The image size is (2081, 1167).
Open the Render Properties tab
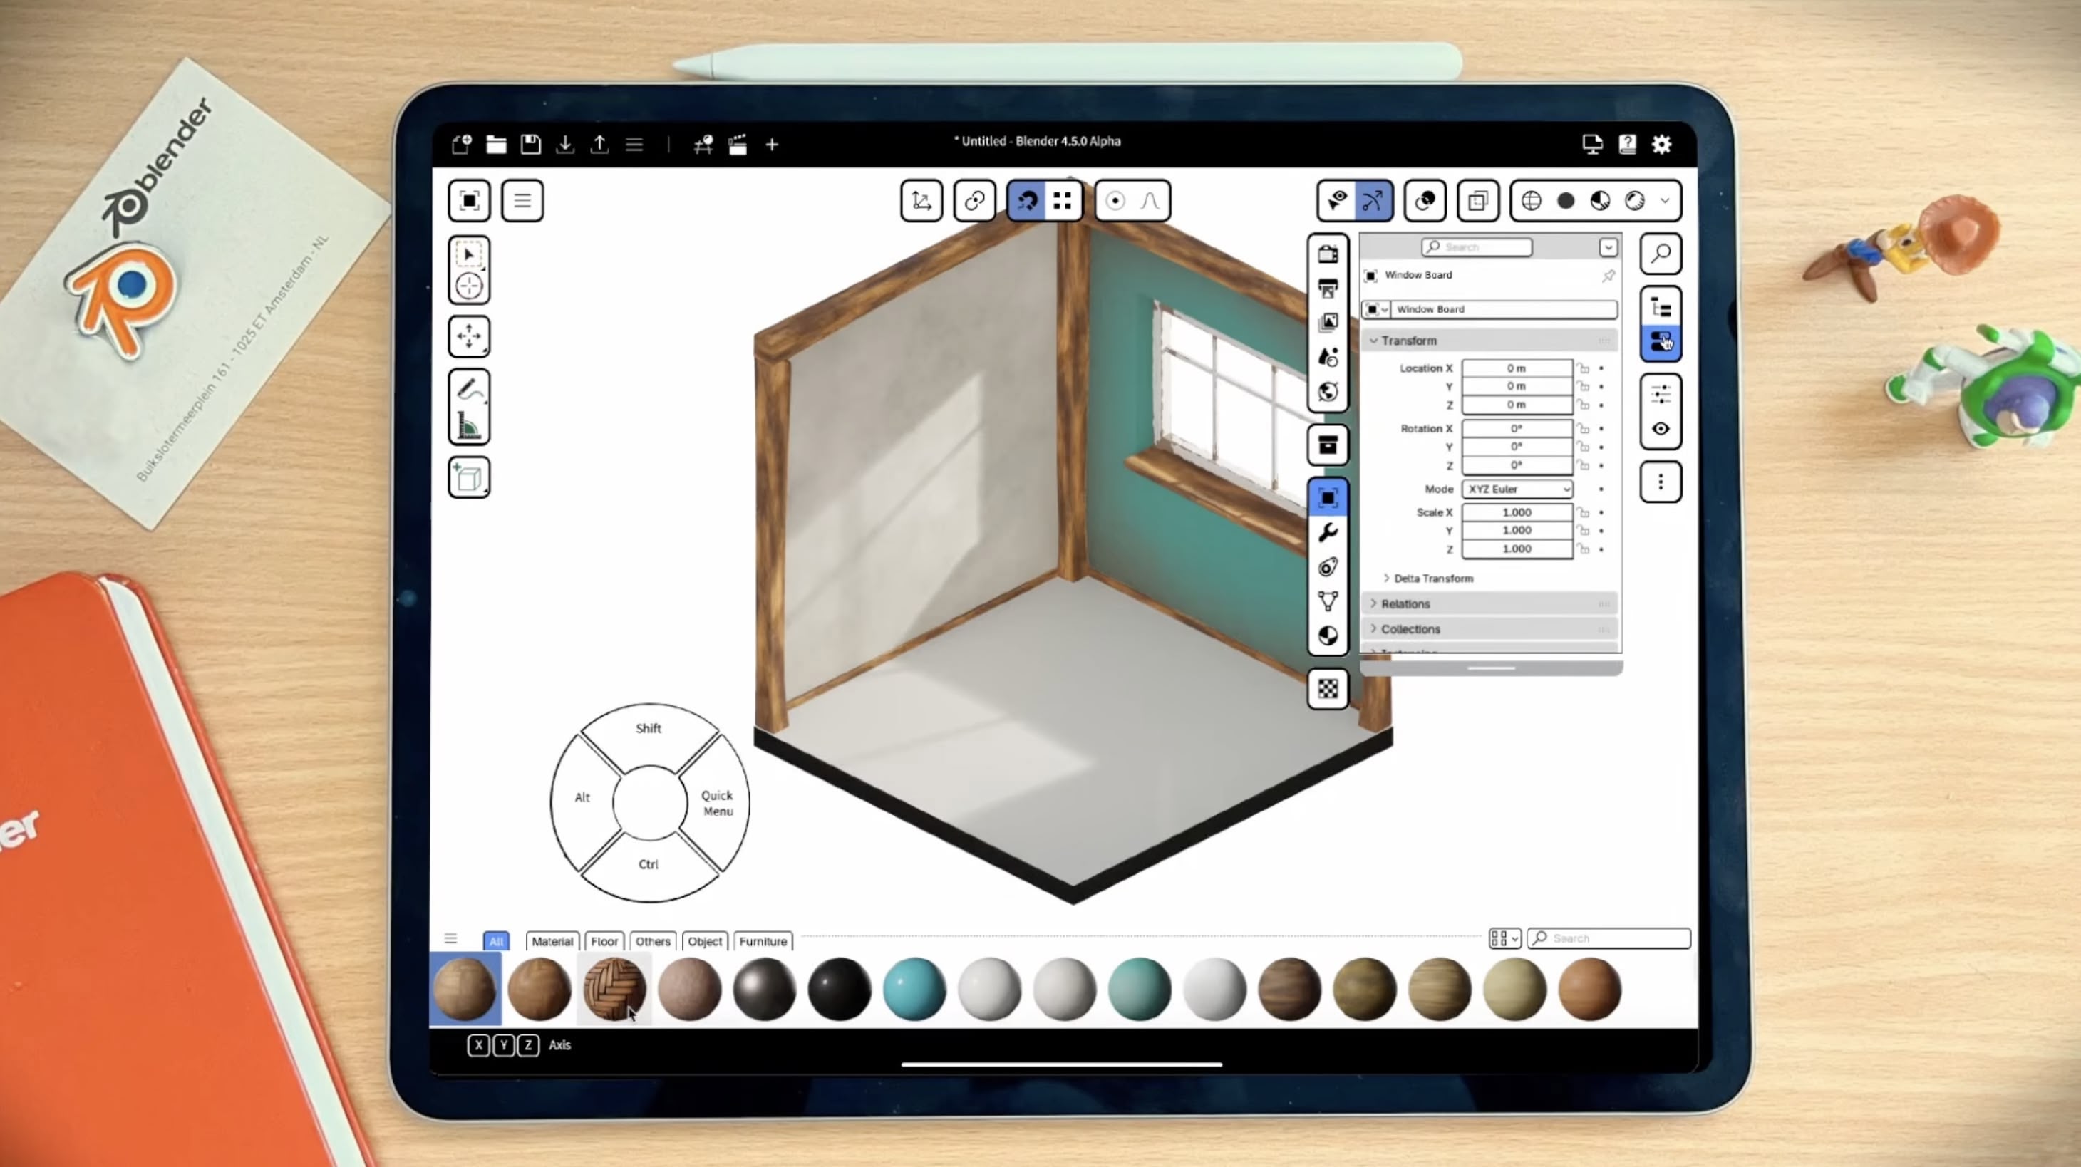tap(1327, 254)
